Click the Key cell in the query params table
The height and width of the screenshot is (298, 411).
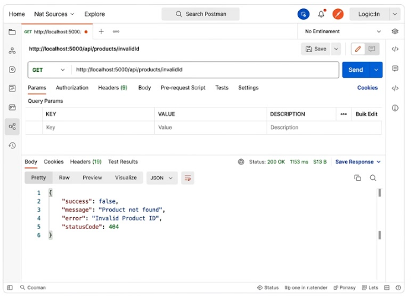click(x=99, y=128)
